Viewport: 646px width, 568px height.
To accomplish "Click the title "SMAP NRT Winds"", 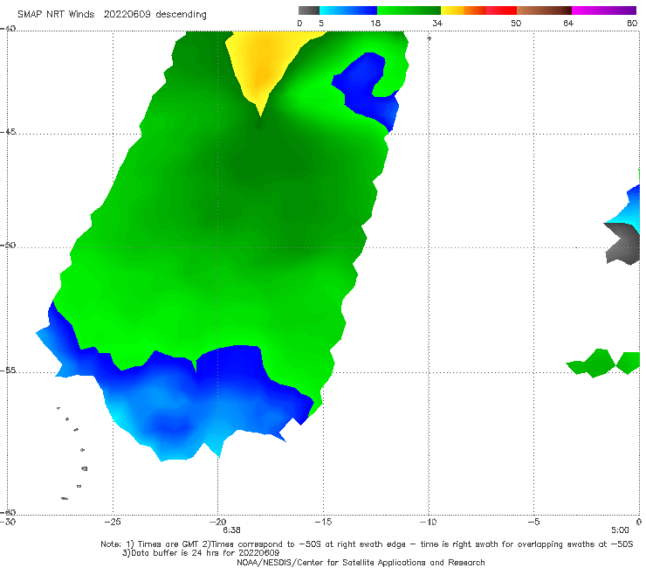I will (56, 14).
